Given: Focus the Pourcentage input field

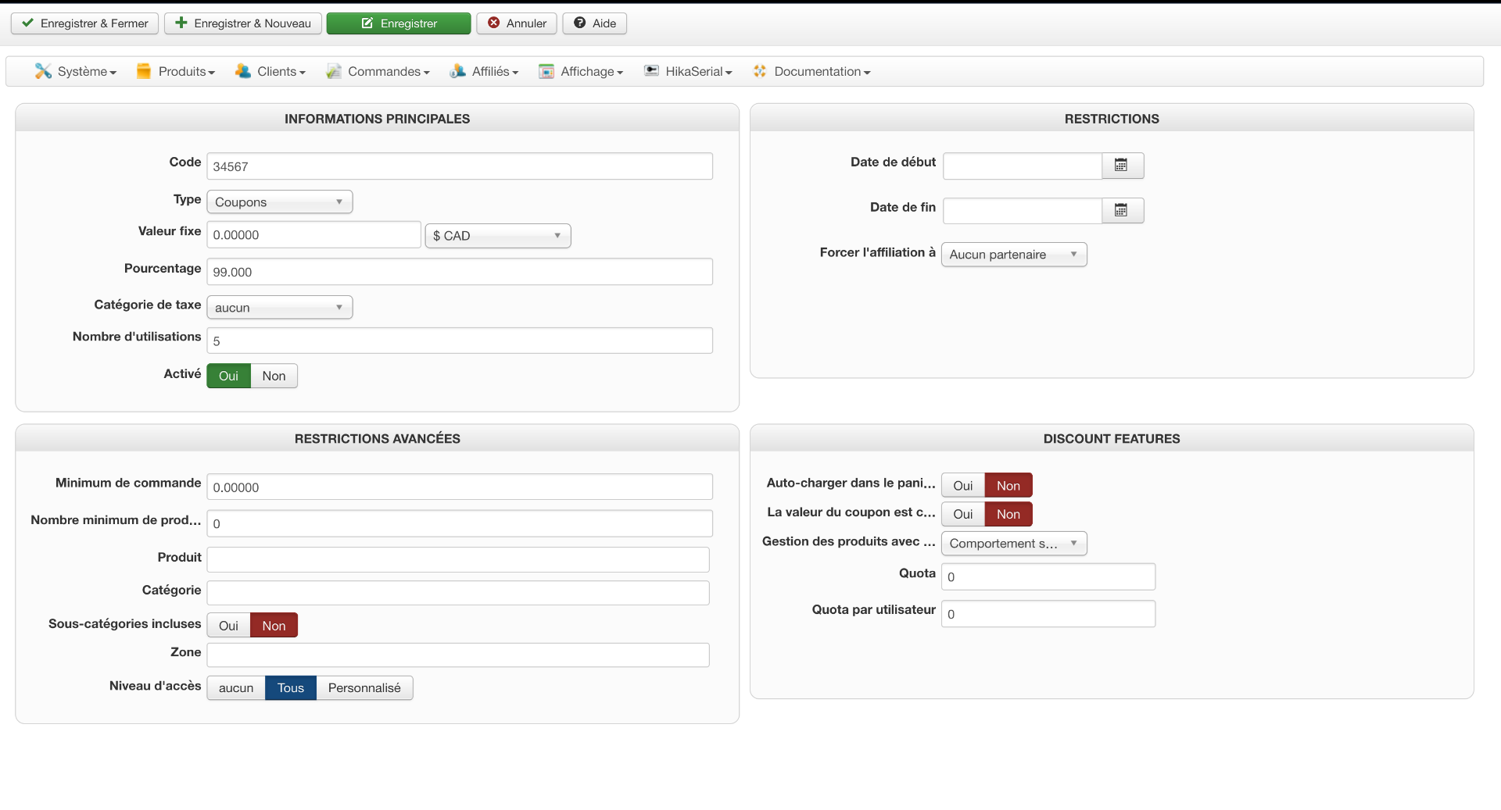Looking at the screenshot, I should point(460,272).
